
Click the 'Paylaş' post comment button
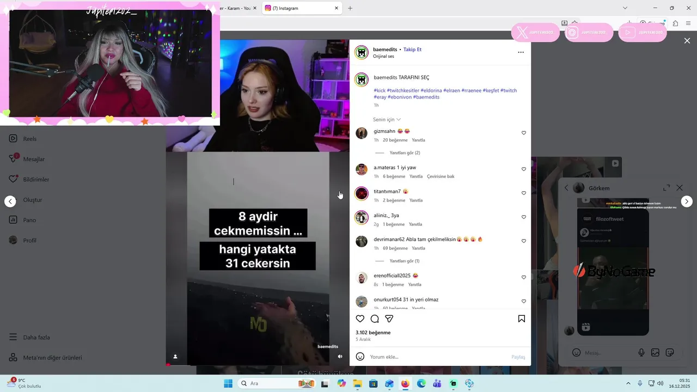518,357
